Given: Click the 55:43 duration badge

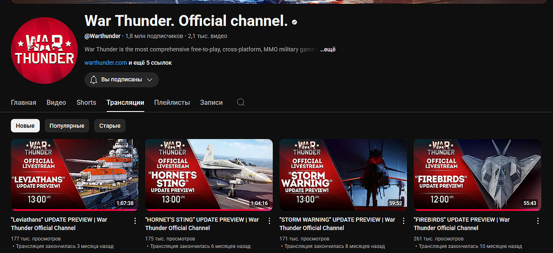Looking at the screenshot, I should click(x=530, y=203).
